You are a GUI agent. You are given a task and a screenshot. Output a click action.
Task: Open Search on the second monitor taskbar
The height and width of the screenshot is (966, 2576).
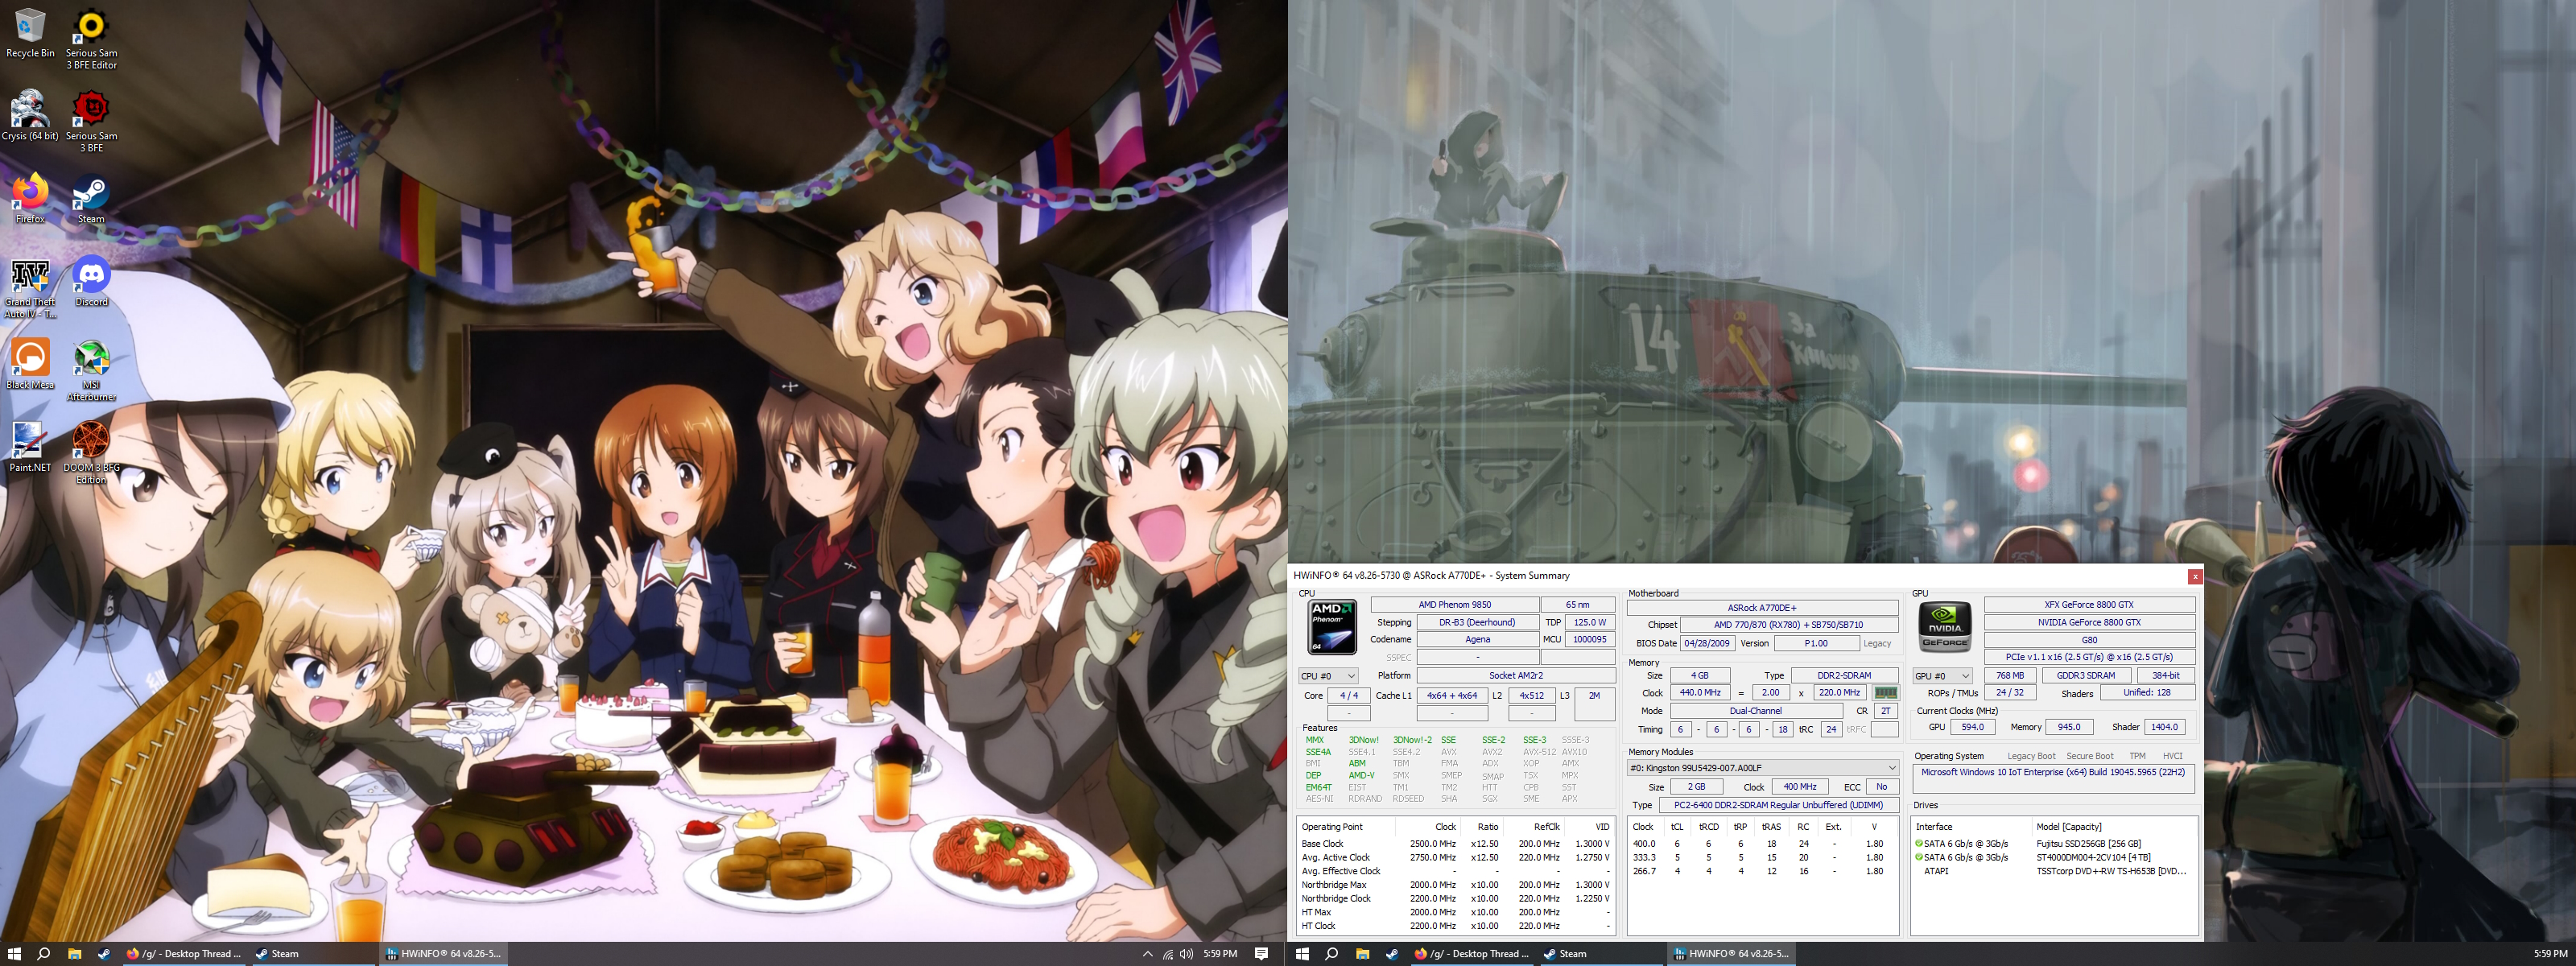point(1332,954)
